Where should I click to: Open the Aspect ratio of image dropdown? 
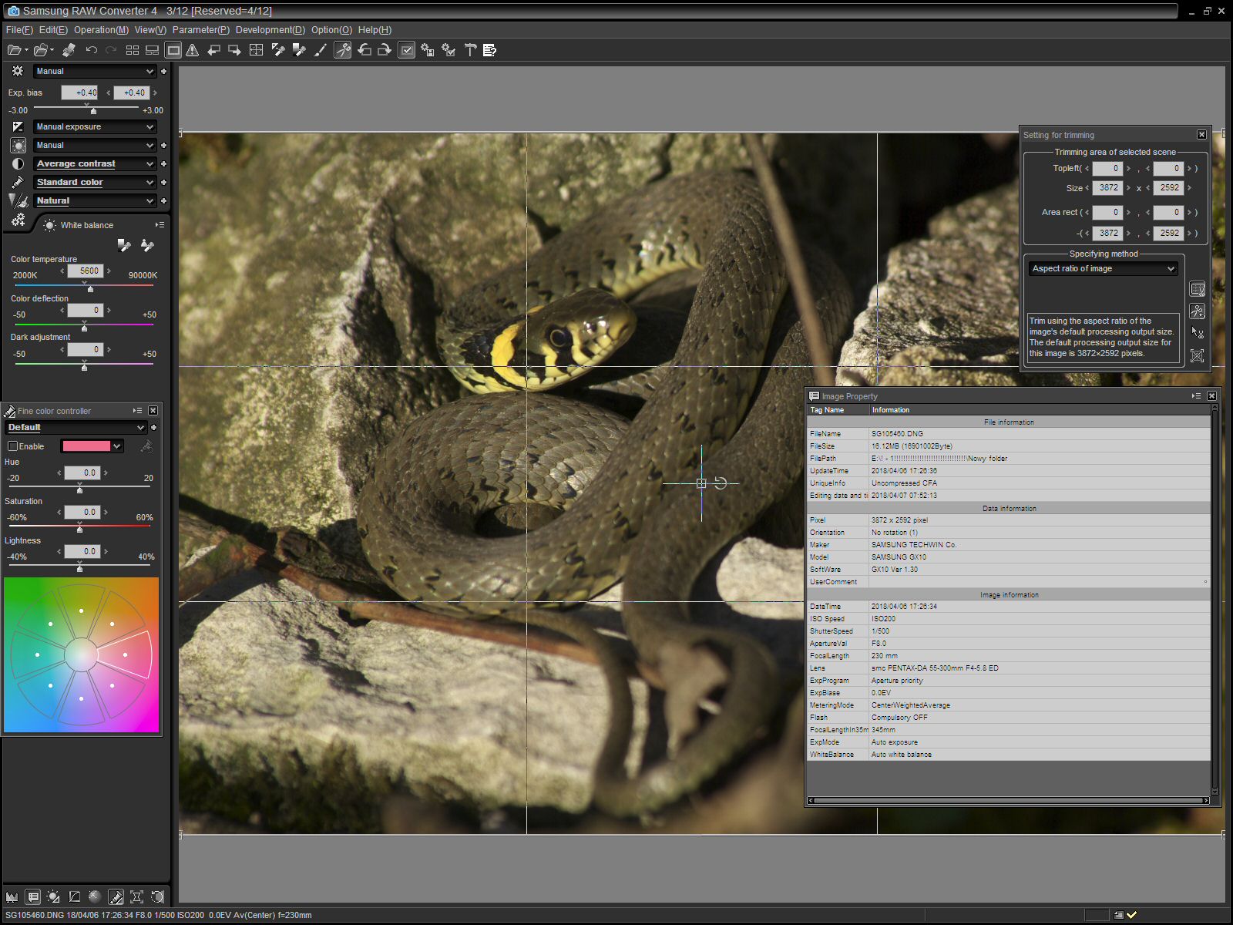point(1103,268)
